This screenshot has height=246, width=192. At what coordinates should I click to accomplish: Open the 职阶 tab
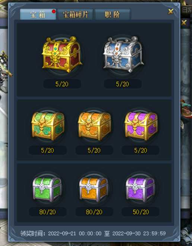(113, 15)
